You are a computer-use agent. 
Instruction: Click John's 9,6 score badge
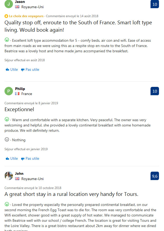(155, 176)
